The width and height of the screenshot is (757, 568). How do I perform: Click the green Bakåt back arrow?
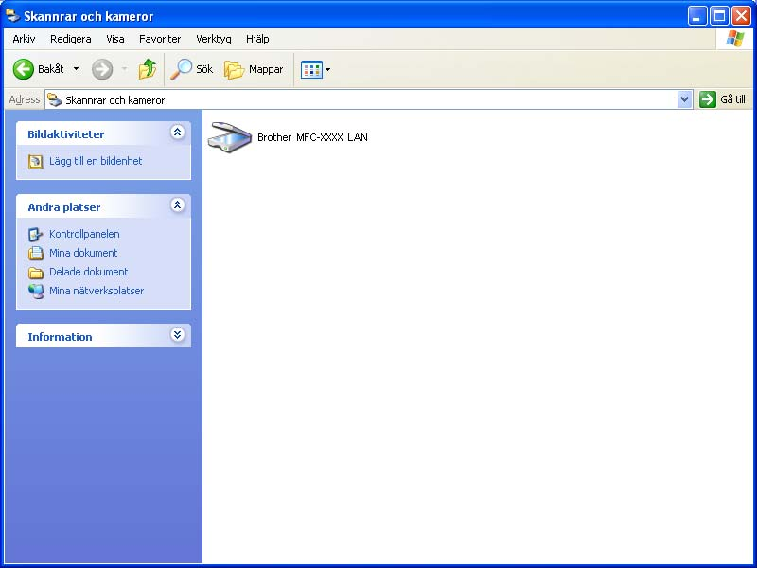click(x=23, y=69)
